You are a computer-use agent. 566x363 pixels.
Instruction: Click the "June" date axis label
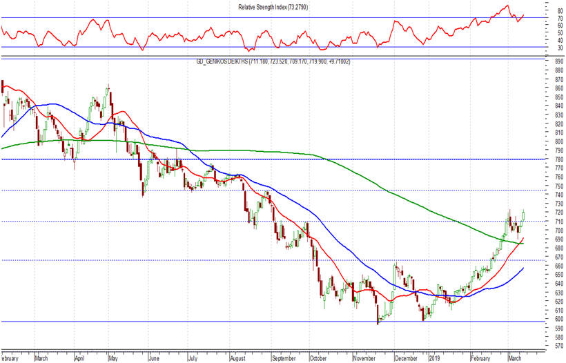[x=154, y=358]
